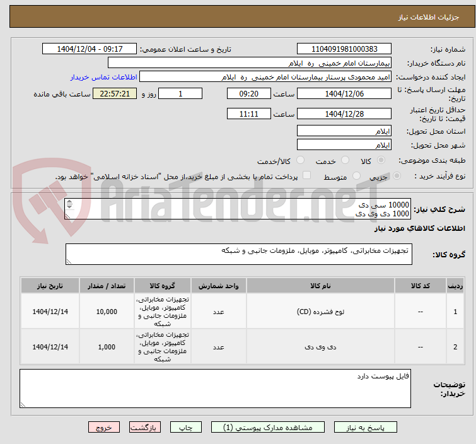The image size is (476, 444).
Task: Select the کالا/خدمت radio option
Action: pyautogui.click(x=300, y=160)
